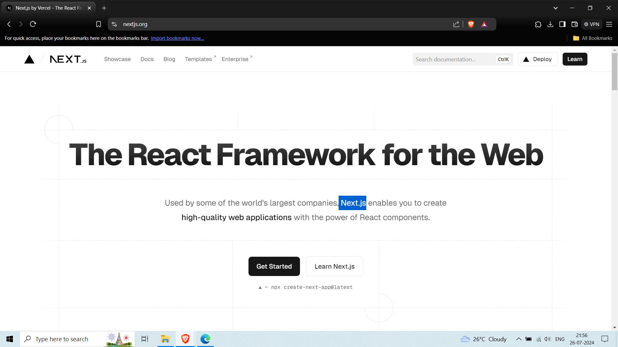This screenshot has width=618, height=347.
Task: Go forward to next page
Action: pos(21,24)
